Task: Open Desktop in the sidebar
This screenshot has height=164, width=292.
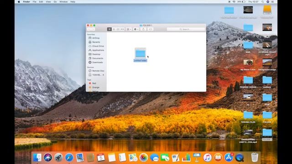Action: [x=96, y=54]
